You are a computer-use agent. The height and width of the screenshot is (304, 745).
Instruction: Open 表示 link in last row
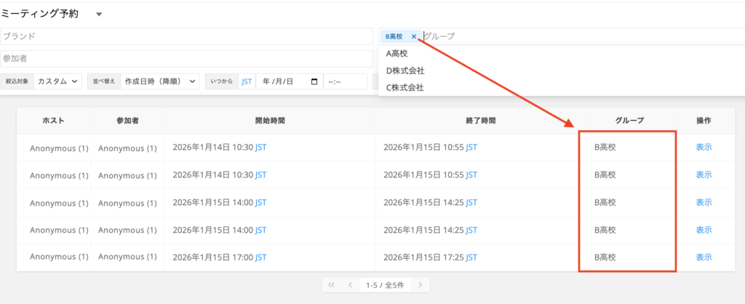click(704, 257)
